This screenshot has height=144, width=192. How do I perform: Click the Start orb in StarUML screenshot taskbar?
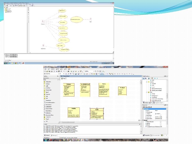pos(46,140)
